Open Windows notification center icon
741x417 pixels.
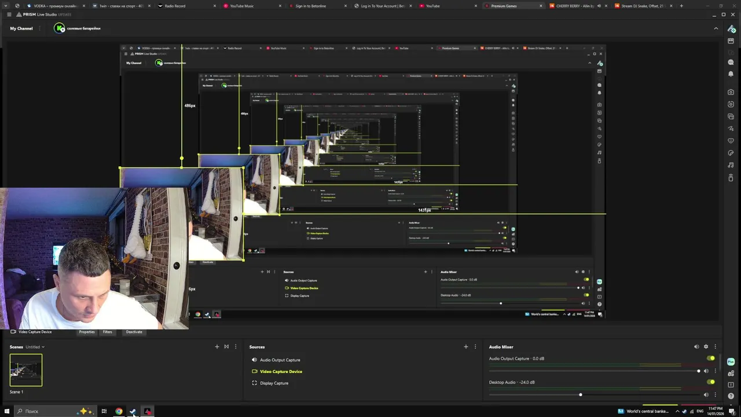[x=732, y=411]
